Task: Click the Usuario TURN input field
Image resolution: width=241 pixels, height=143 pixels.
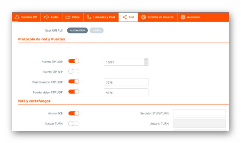Action: pyautogui.click(x=199, y=123)
